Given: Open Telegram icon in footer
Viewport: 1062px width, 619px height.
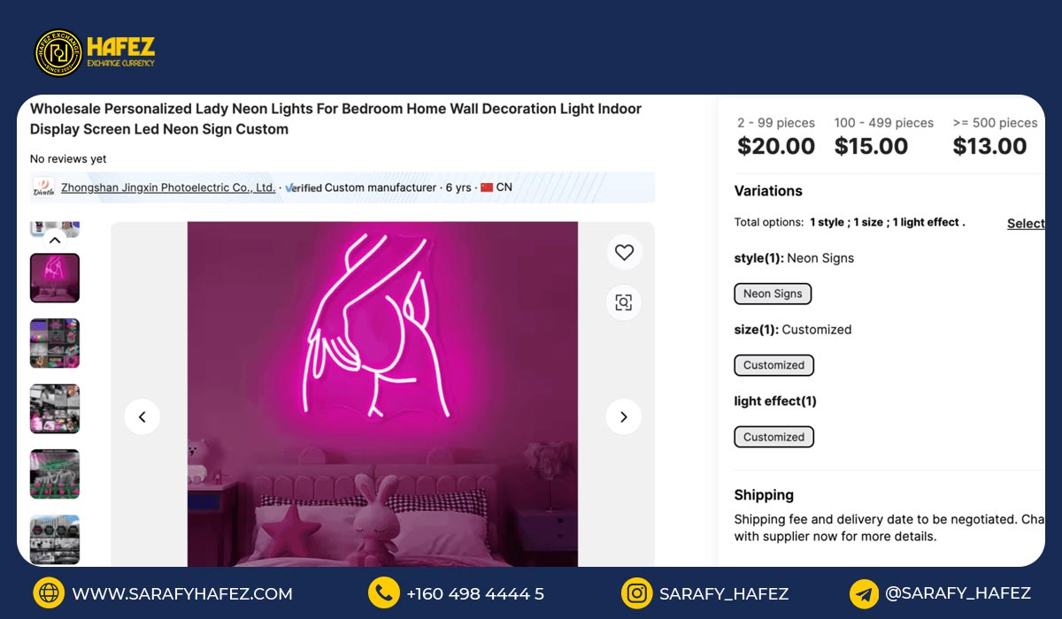Looking at the screenshot, I should [x=864, y=593].
